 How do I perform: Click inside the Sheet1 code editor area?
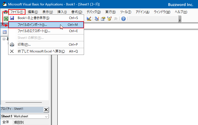128,77
